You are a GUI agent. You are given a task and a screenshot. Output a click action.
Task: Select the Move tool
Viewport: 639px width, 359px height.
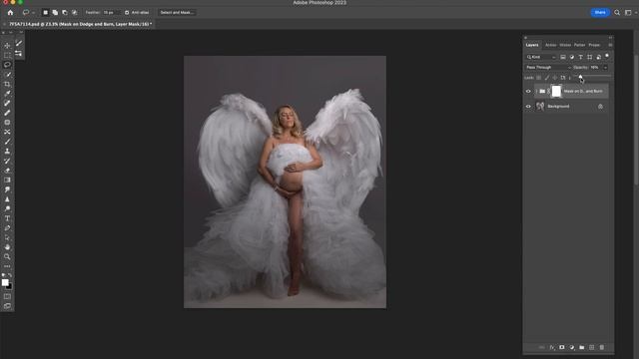[x=7, y=46]
